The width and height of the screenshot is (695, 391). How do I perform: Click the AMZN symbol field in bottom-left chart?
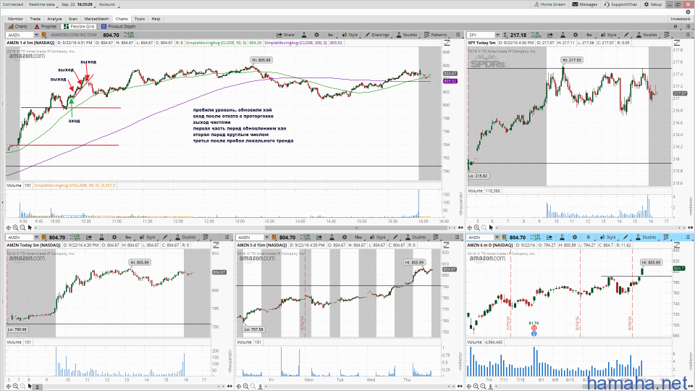coord(19,237)
